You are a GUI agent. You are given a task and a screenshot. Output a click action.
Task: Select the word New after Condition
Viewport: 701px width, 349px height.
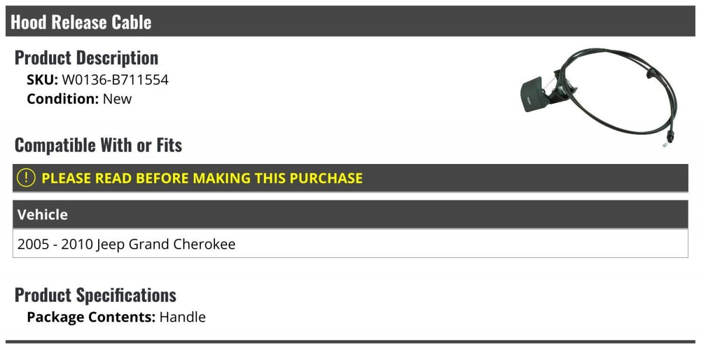(x=117, y=99)
